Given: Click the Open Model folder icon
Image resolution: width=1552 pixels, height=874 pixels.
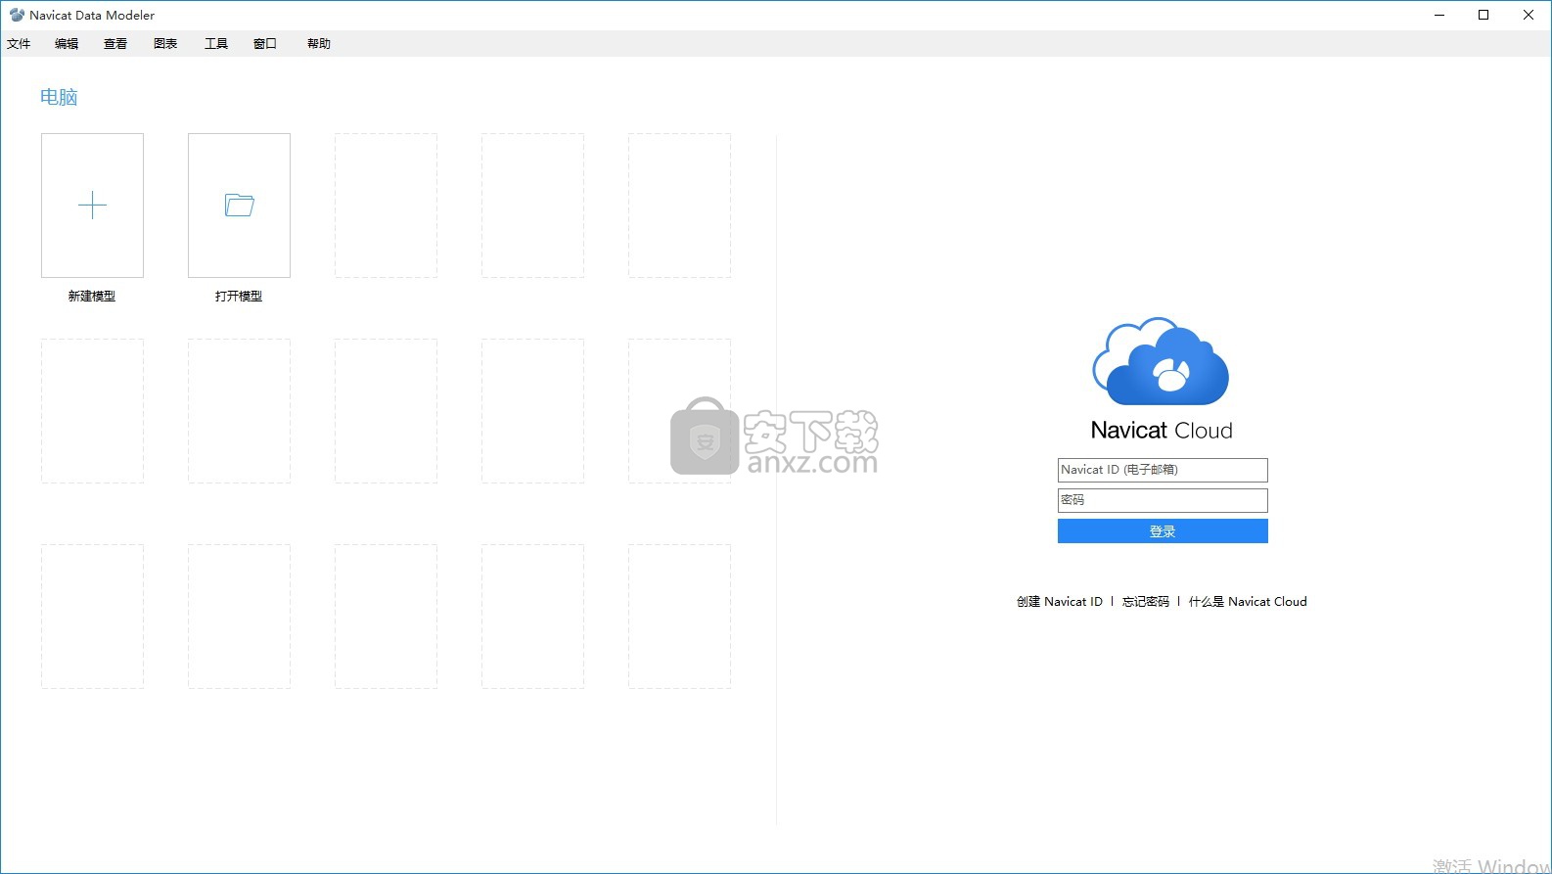Looking at the screenshot, I should coord(239,206).
